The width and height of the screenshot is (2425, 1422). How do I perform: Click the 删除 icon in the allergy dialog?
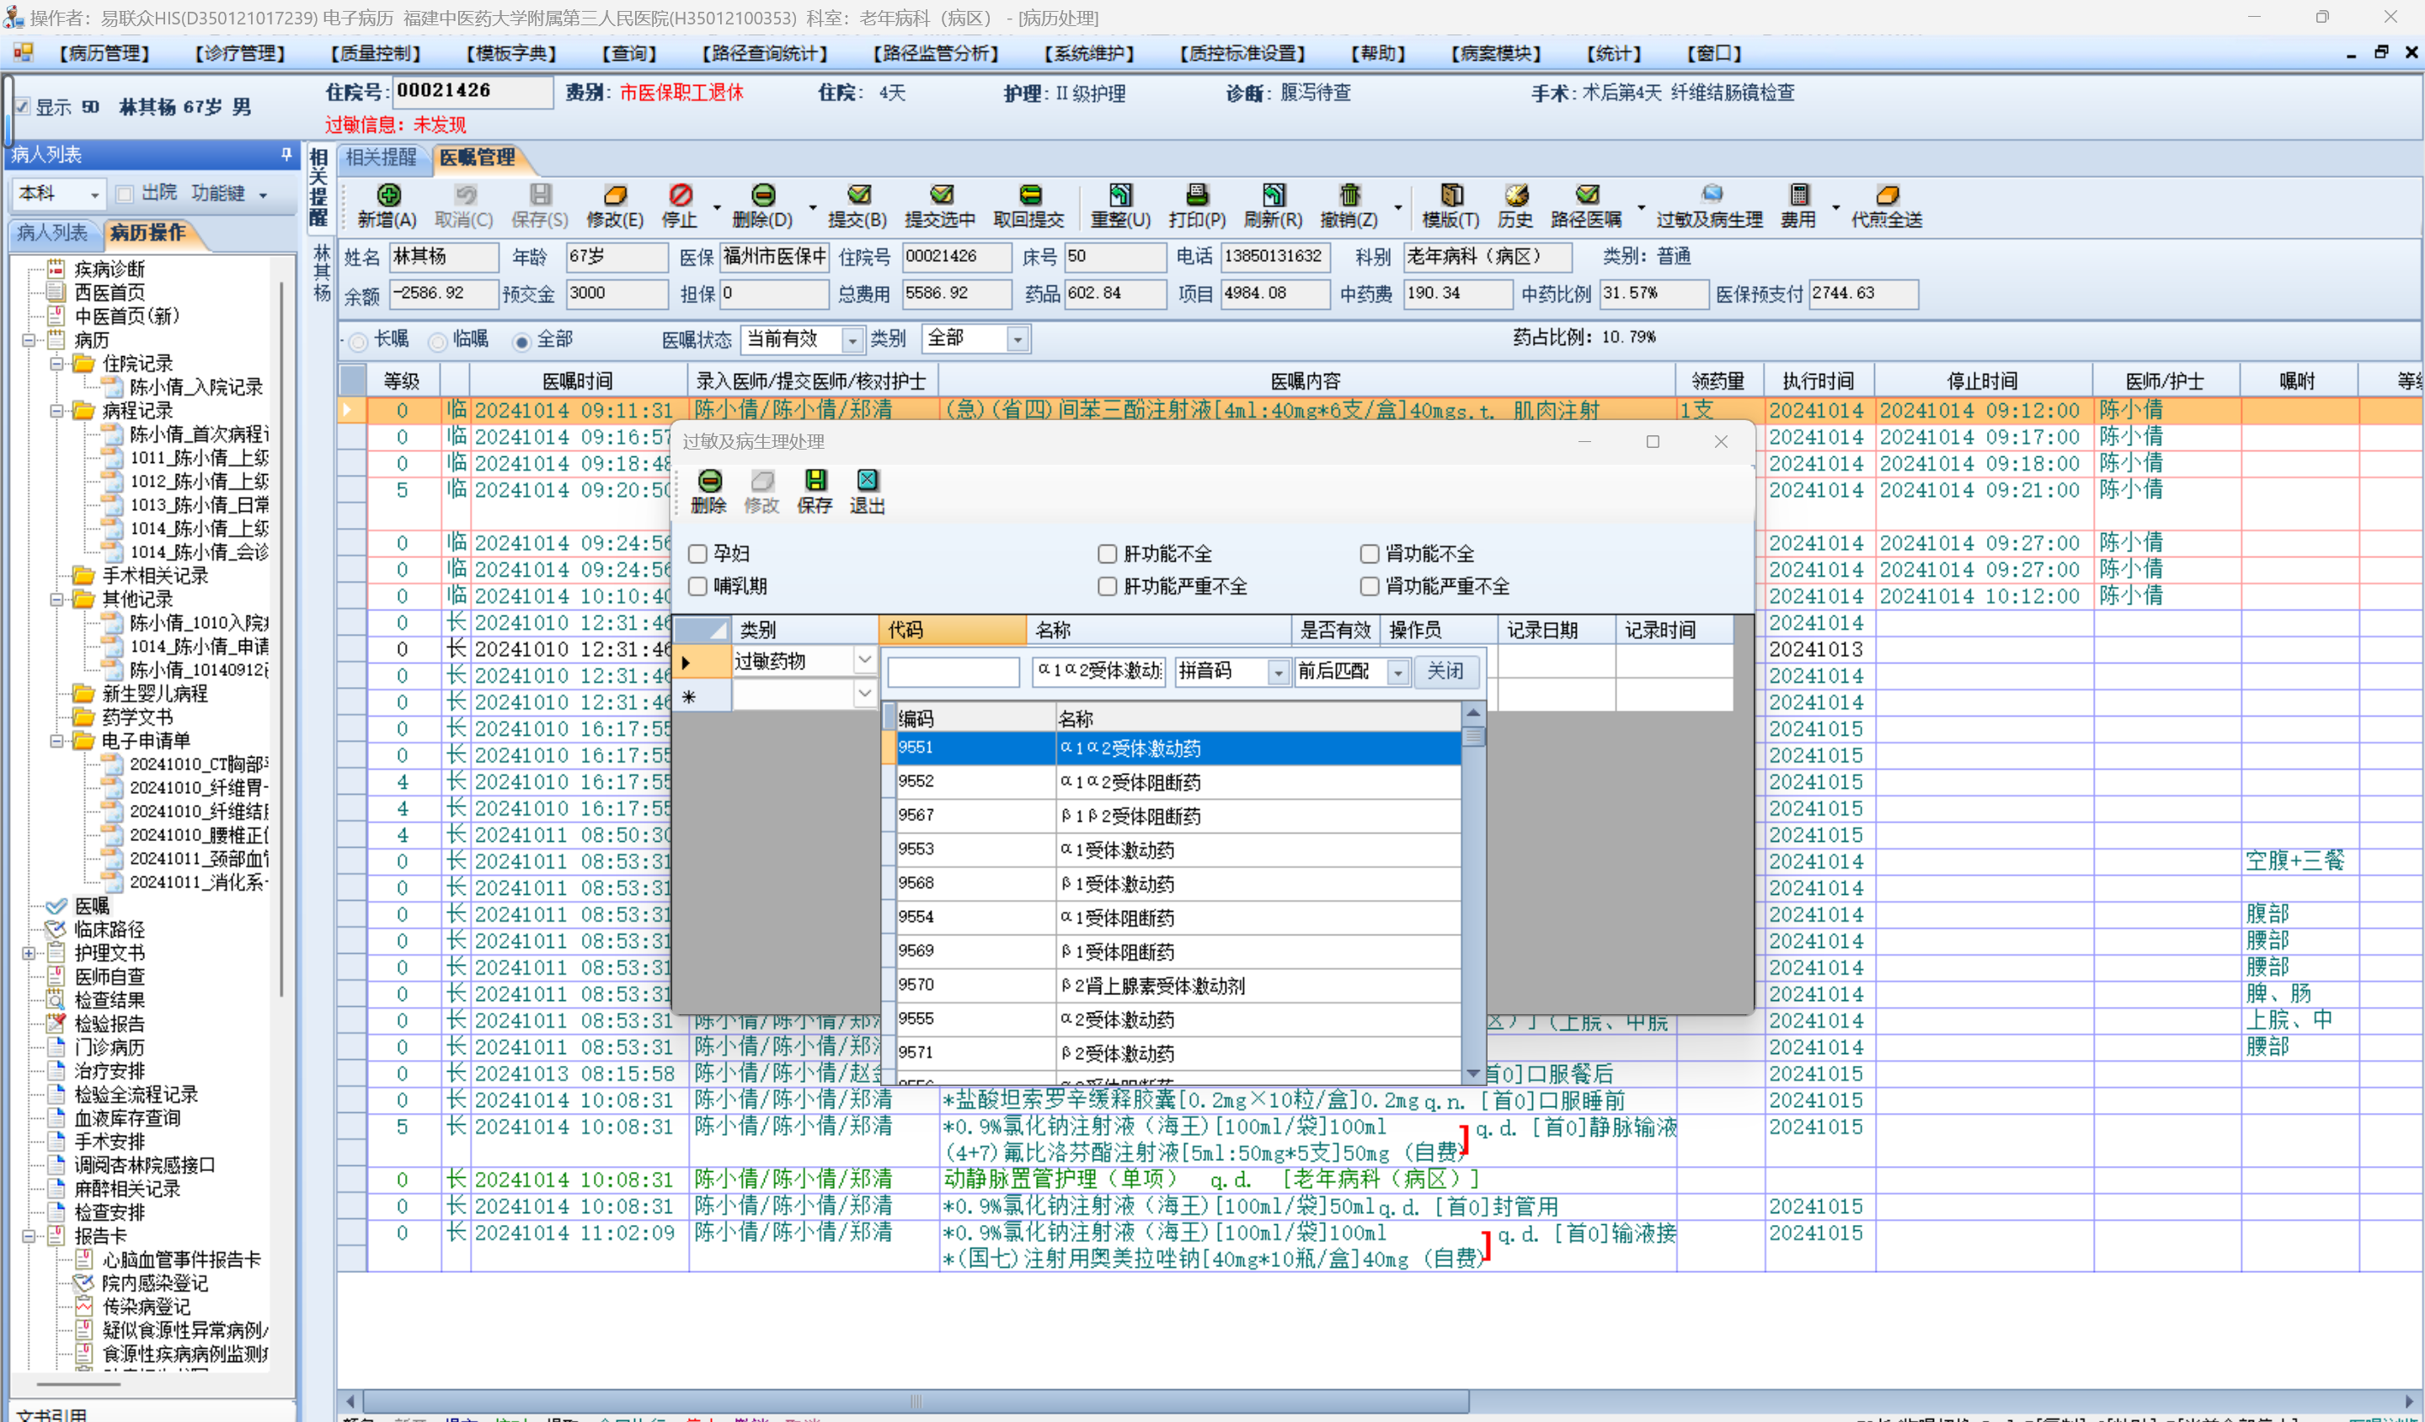tap(709, 480)
